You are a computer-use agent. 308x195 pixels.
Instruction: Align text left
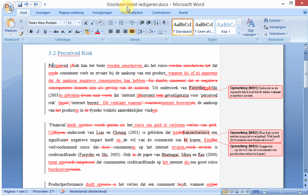tap(111, 31)
